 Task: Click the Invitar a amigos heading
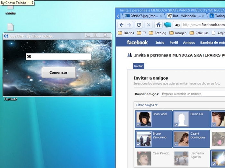click(151, 78)
